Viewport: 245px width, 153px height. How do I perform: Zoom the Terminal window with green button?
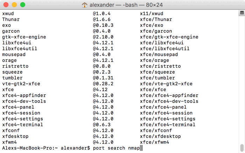22,5
